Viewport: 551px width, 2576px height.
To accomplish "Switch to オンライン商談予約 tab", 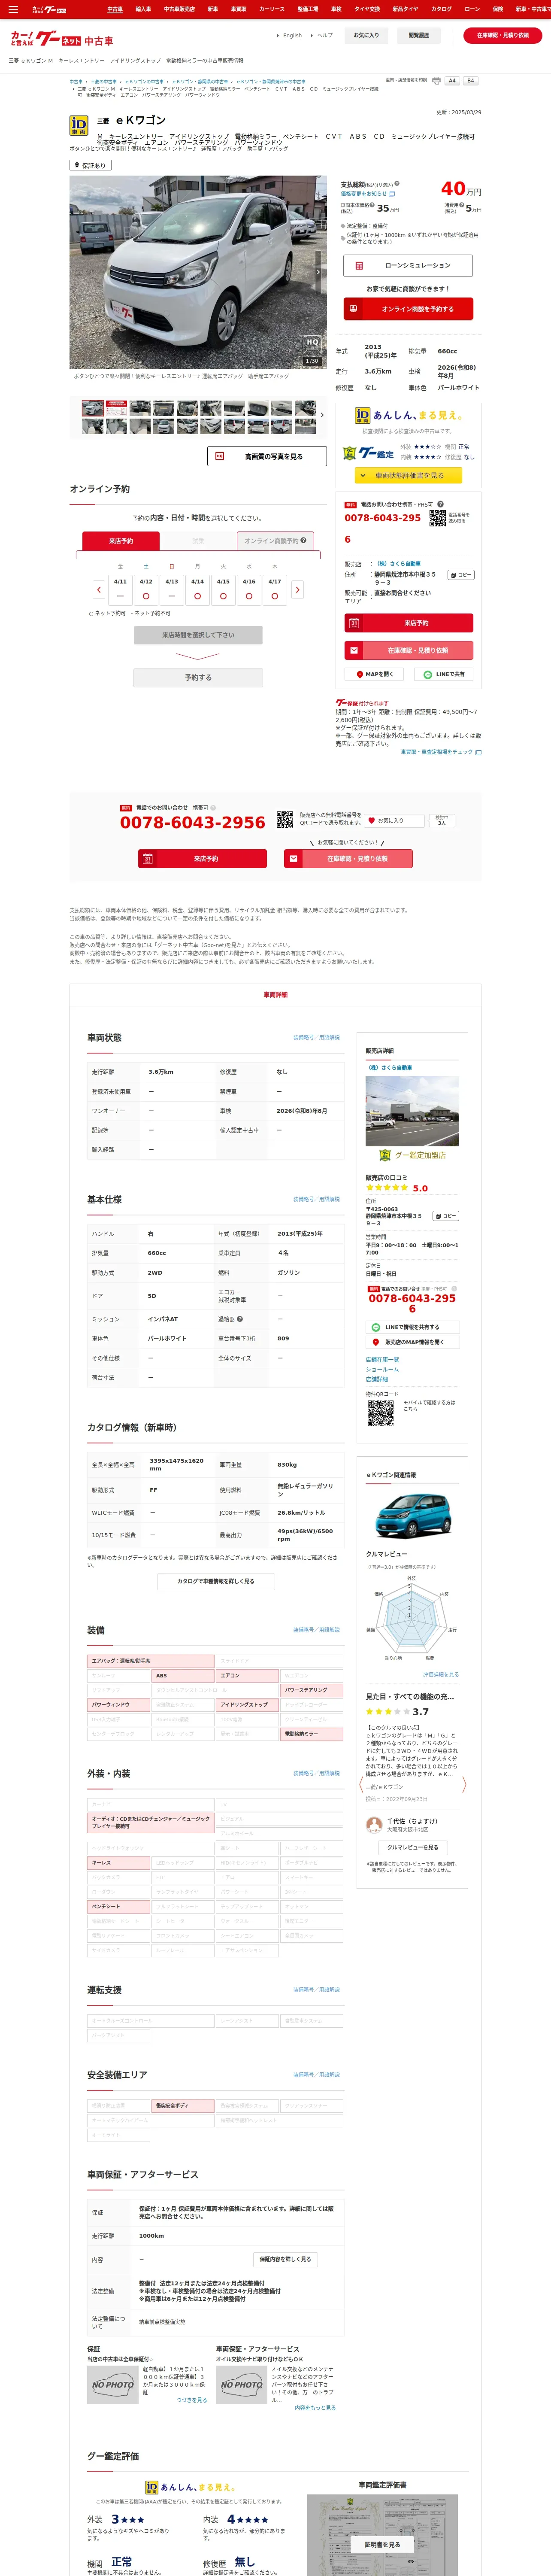I will pyautogui.click(x=275, y=541).
